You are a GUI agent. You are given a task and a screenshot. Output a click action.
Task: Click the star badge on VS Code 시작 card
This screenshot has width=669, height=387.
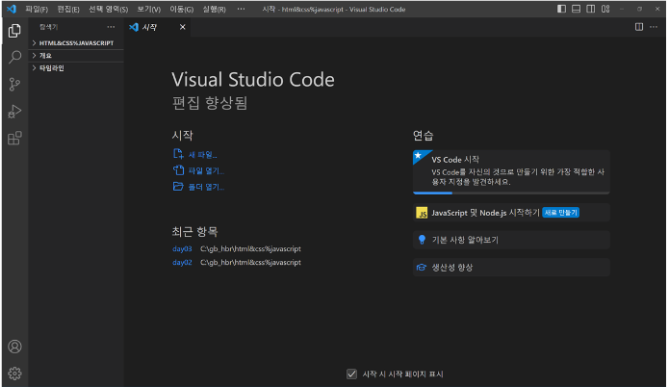coord(419,155)
